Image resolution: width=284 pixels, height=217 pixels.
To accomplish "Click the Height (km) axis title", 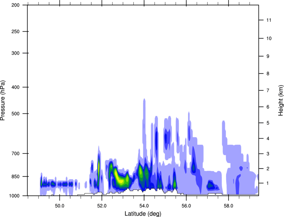I will (281, 100).
